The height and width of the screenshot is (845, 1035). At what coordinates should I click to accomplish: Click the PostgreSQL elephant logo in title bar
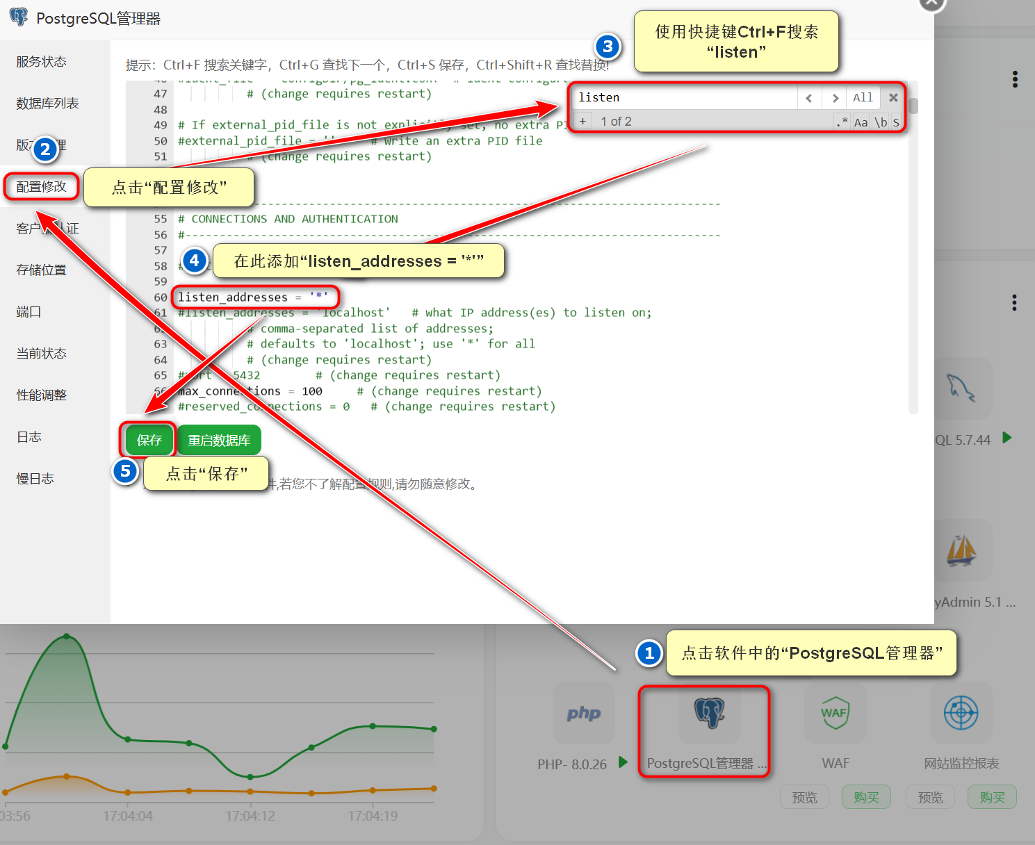click(19, 17)
